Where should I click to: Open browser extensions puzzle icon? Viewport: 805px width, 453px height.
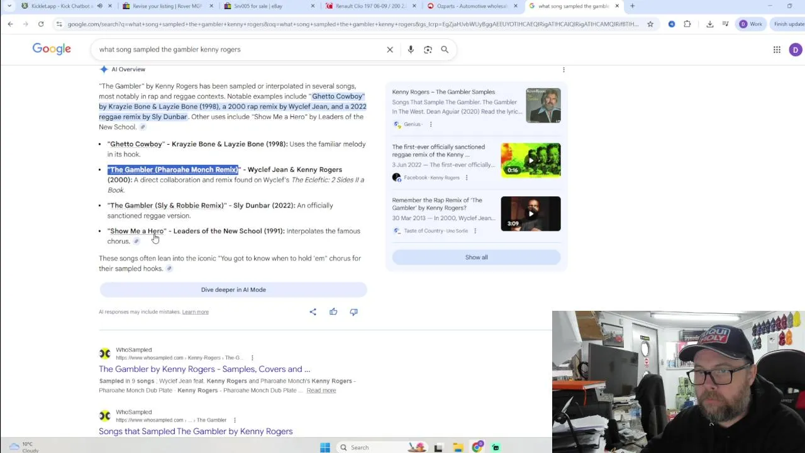(x=687, y=24)
